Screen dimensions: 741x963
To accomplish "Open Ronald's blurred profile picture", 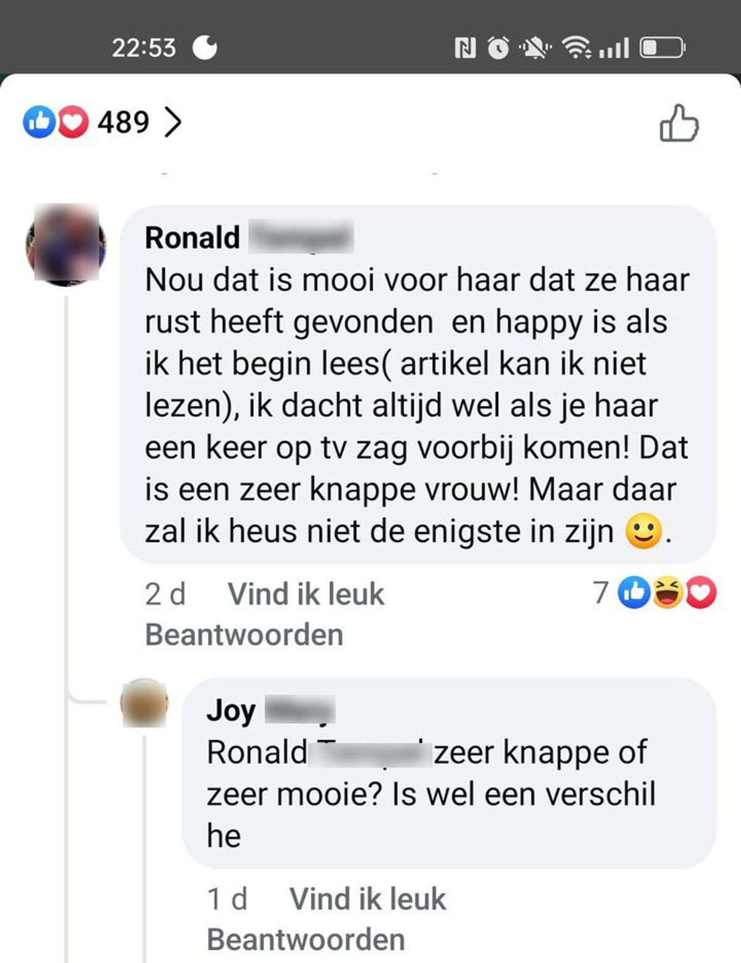I will [66, 244].
